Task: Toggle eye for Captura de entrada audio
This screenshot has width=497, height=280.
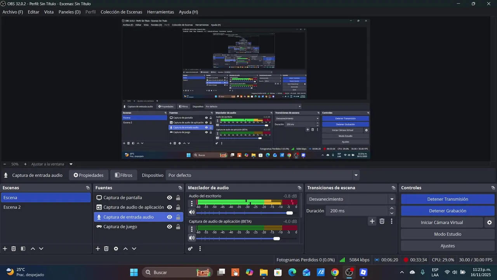Action: click(169, 217)
